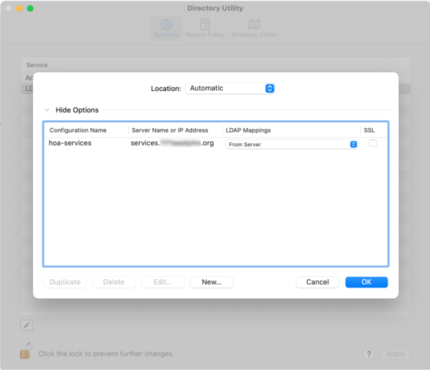Open the Search Policy toolbar icon
The width and height of the screenshot is (430, 370).
(205, 25)
